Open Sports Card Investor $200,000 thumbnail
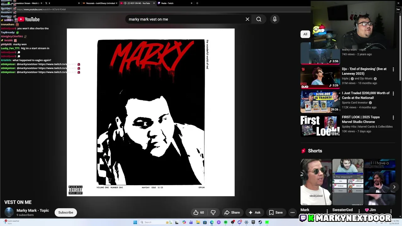Viewport: 402px width, 226px height. [320, 102]
